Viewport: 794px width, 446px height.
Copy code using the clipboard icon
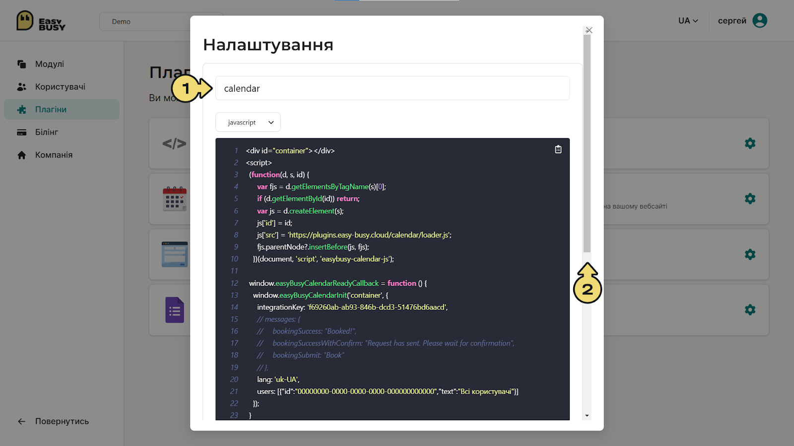(558, 149)
